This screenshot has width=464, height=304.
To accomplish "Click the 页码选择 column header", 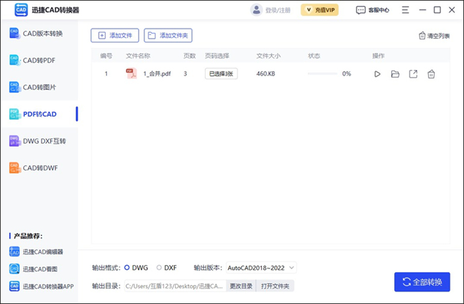I will pos(217,56).
